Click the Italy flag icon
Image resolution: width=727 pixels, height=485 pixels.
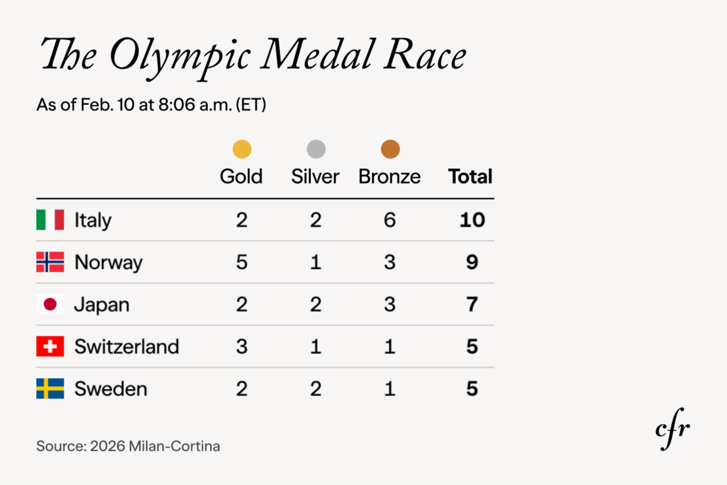(50, 220)
